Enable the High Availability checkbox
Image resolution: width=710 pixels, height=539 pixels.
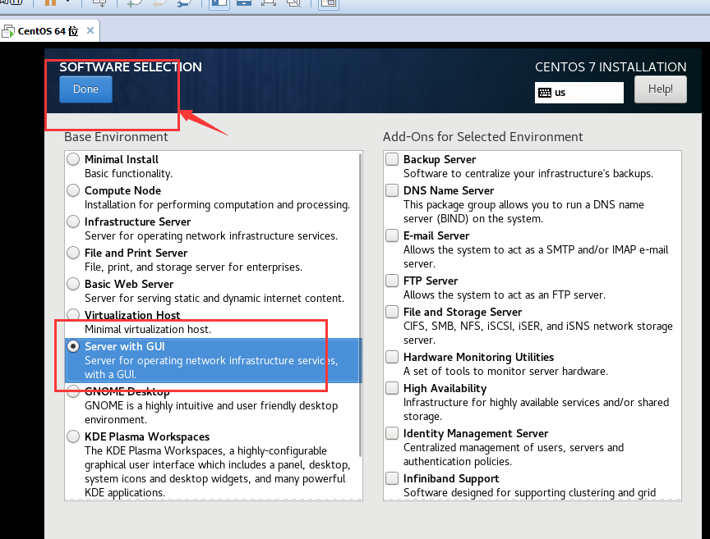coord(392,388)
